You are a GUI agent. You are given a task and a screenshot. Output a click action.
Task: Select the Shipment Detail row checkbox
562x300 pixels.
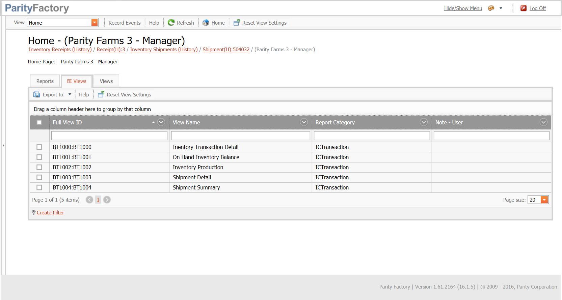pos(39,177)
